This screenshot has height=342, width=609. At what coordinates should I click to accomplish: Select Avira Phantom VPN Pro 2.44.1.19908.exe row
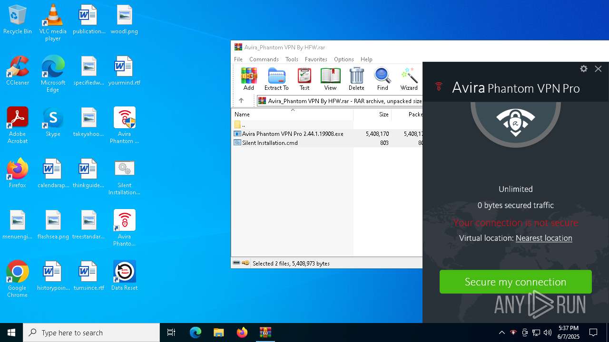click(x=327, y=134)
